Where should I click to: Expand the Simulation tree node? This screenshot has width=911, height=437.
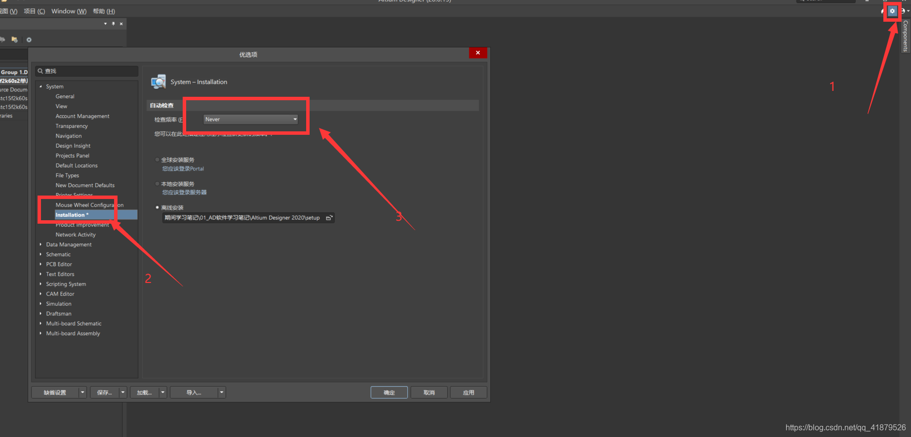click(40, 304)
